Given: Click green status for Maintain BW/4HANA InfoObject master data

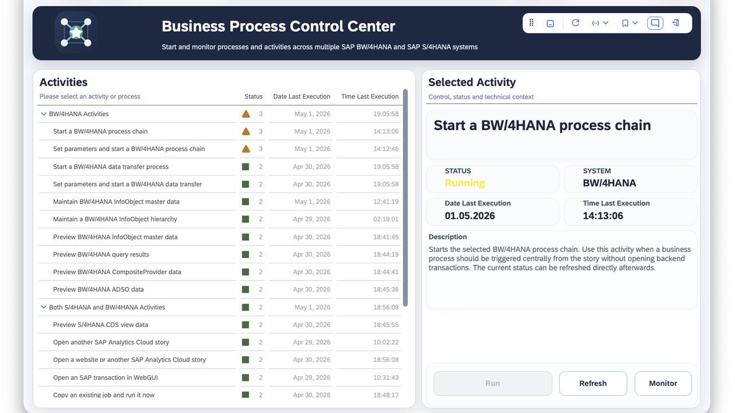Looking at the screenshot, I should click(x=246, y=202).
